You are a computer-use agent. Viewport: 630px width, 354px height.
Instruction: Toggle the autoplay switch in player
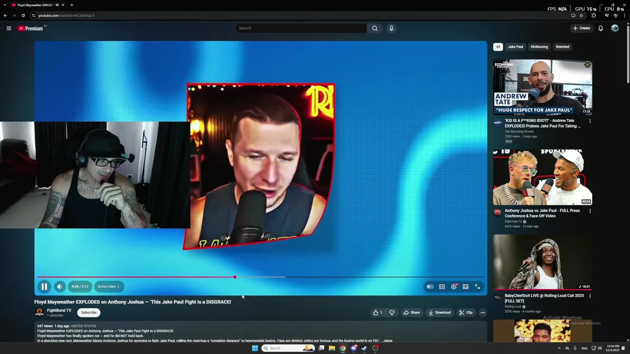coord(430,287)
